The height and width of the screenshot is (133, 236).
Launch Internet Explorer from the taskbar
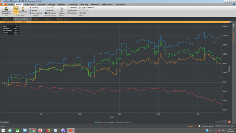tap(10, 130)
